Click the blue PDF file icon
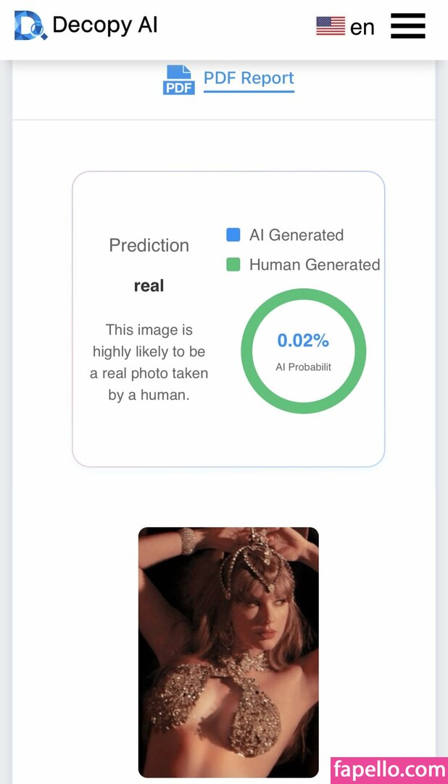The width and height of the screenshot is (448, 784). tap(178, 80)
